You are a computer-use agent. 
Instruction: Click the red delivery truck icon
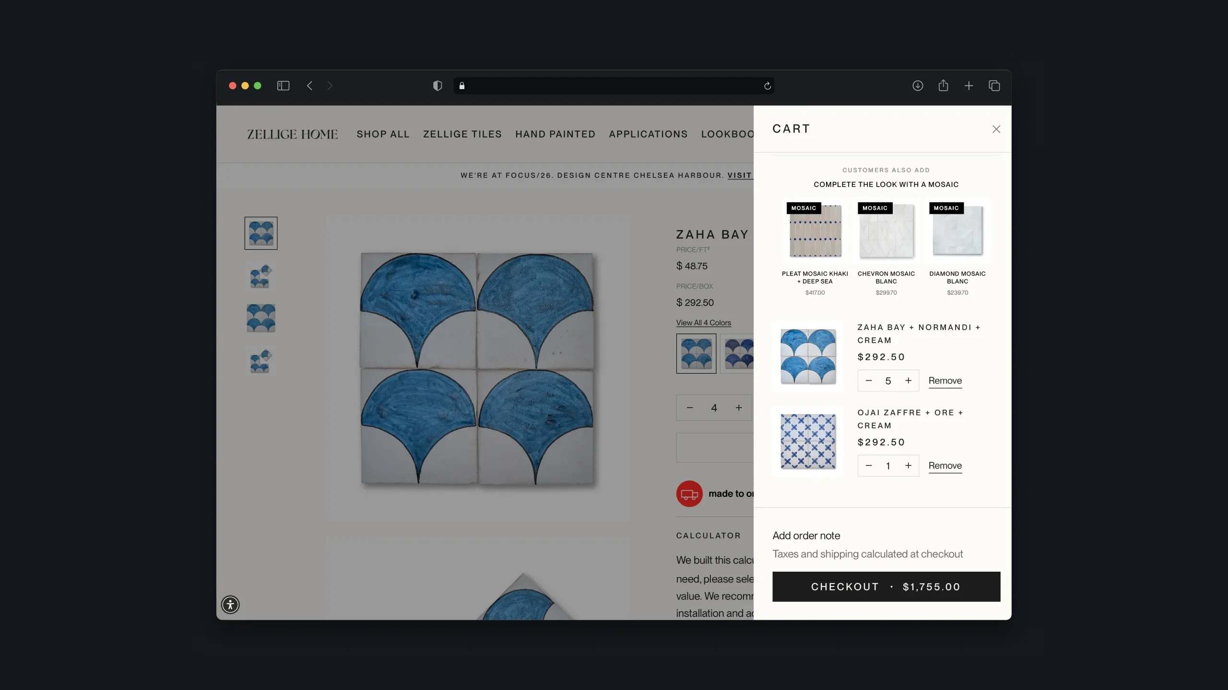pyautogui.click(x=689, y=494)
